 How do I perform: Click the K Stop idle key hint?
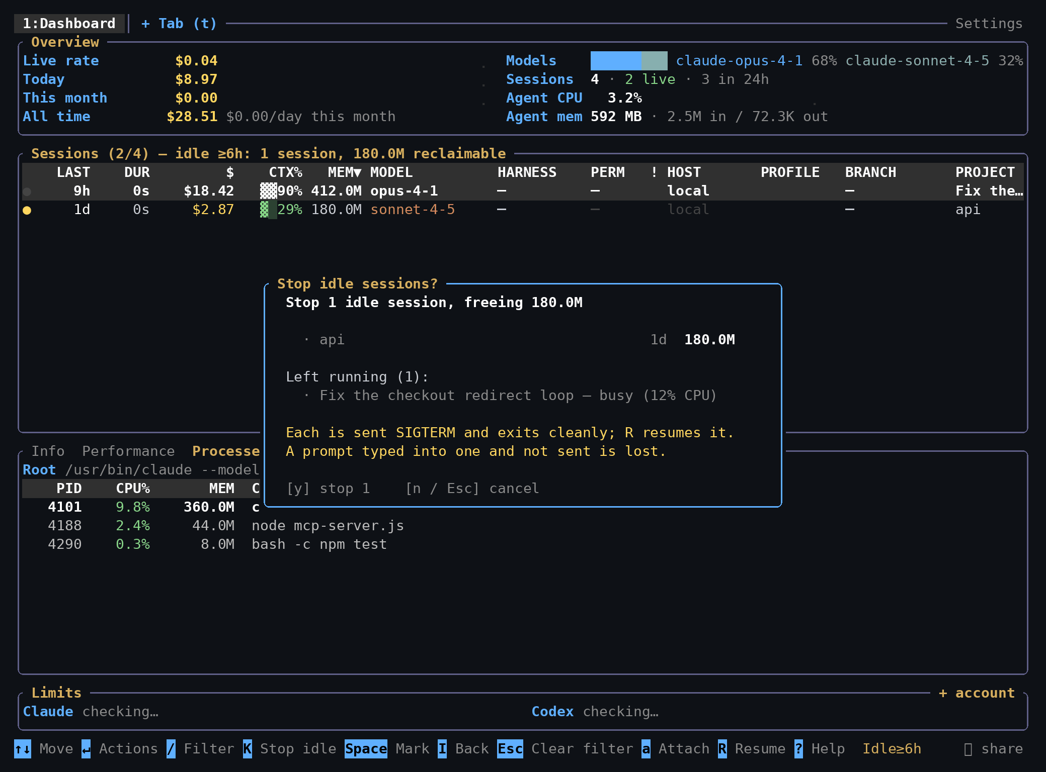tap(289, 748)
